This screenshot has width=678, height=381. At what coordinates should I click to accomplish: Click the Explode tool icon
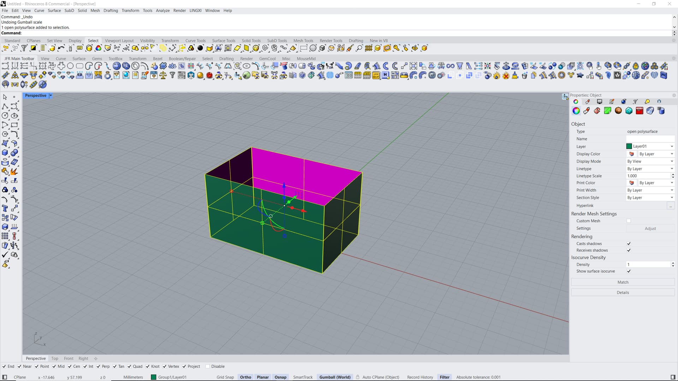pos(14,171)
